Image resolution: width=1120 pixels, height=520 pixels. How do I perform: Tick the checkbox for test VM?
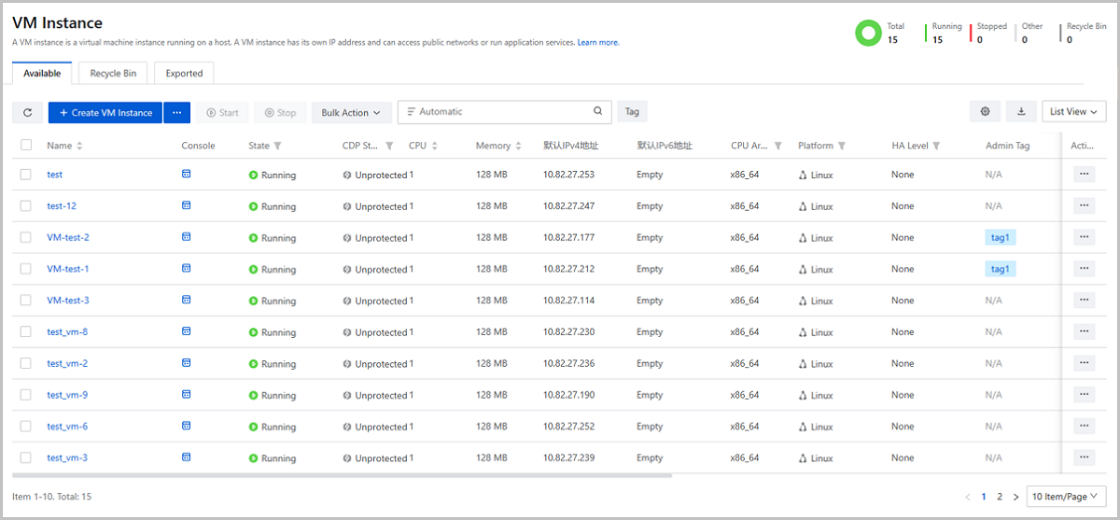click(x=26, y=175)
